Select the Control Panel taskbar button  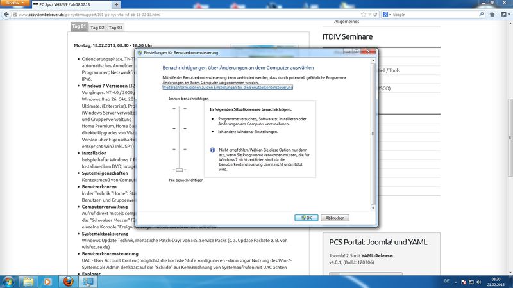(x=88, y=282)
